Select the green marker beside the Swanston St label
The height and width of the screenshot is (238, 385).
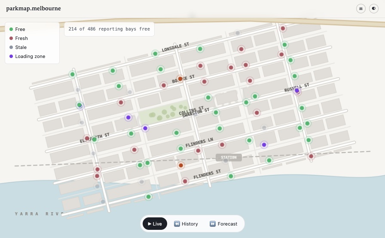[x=216, y=113]
